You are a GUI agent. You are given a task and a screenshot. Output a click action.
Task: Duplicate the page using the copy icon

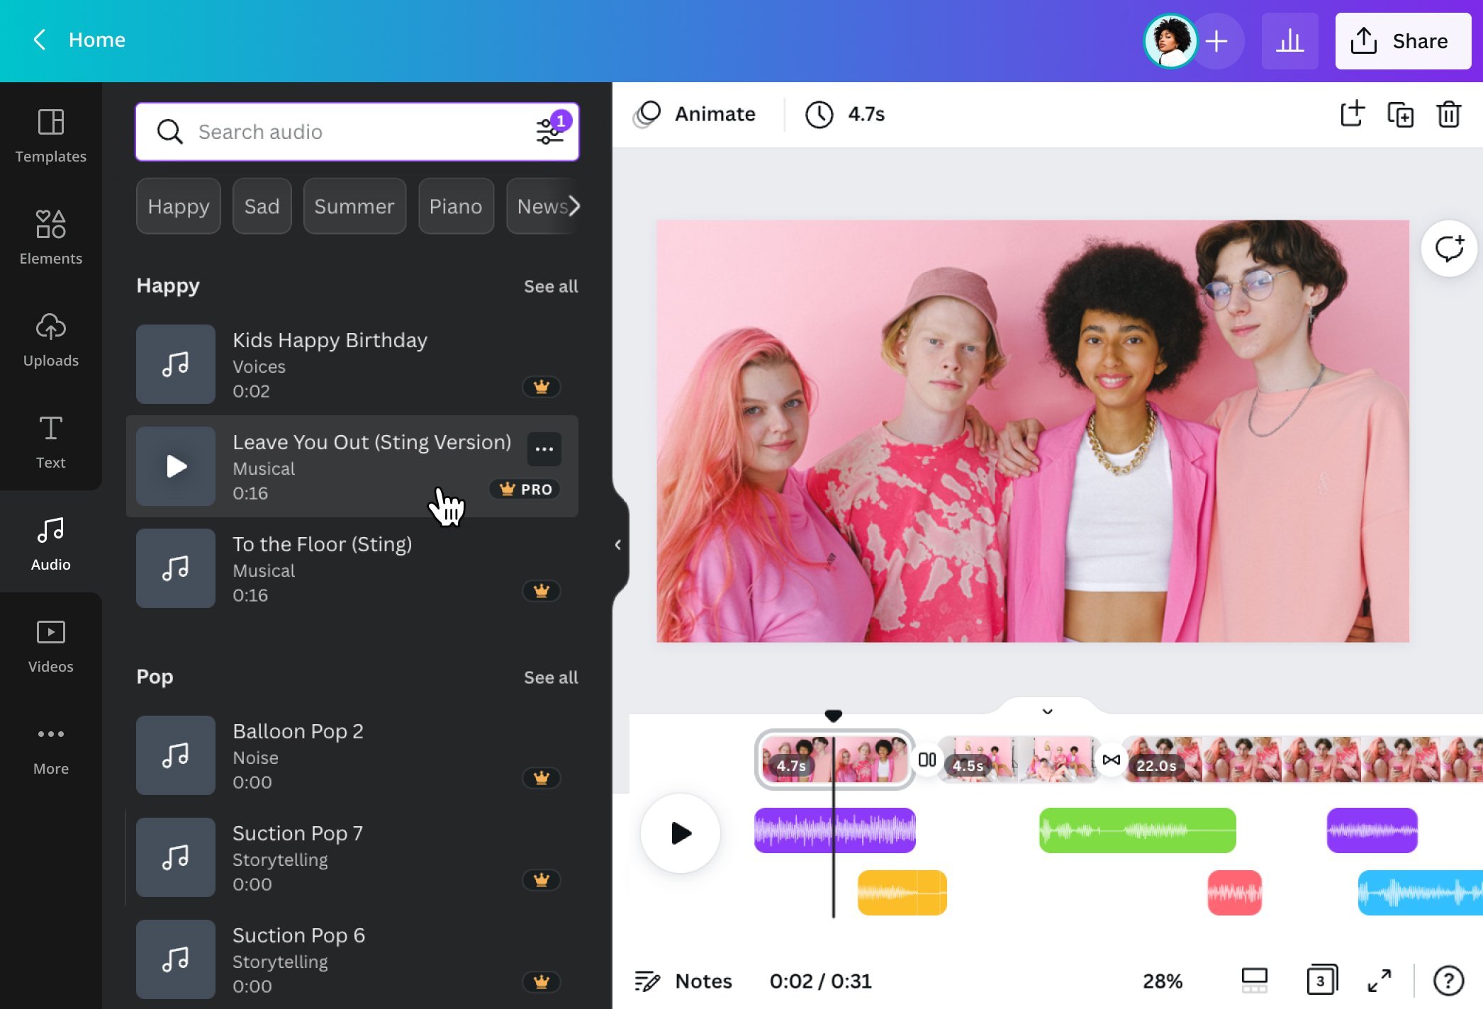tap(1400, 114)
